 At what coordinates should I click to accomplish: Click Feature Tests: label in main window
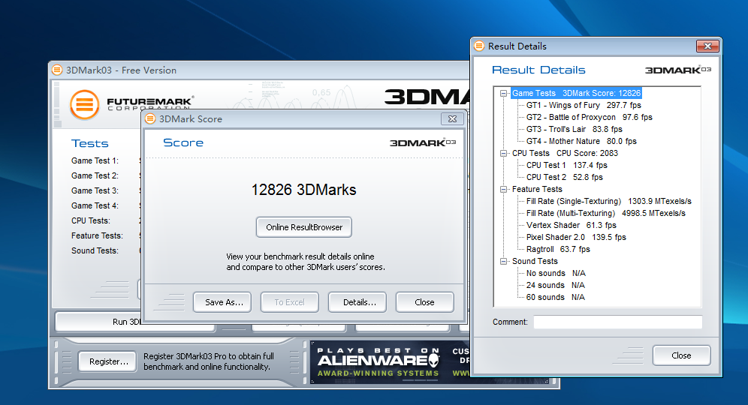(98, 235)
